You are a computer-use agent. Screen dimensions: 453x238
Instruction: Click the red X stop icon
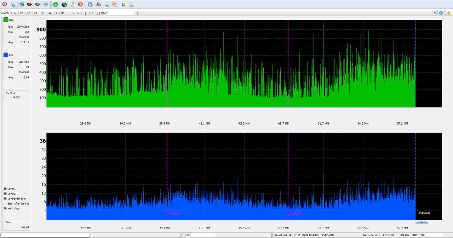coord(80,4)
